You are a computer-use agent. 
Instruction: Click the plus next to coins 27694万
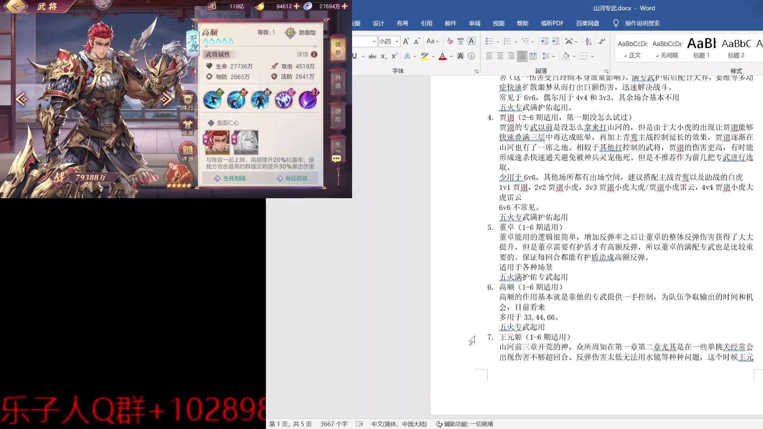(345, 6)
